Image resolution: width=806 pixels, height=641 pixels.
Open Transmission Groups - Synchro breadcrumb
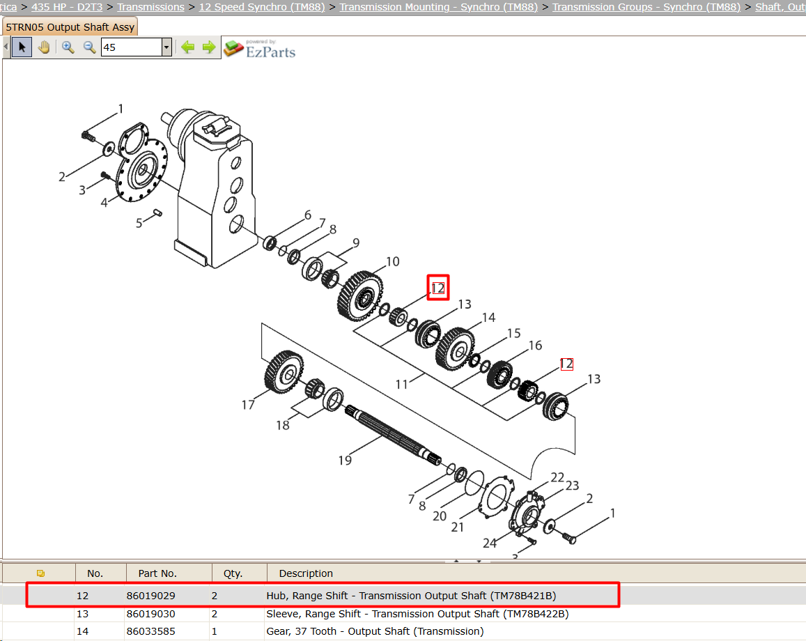tap(646, 7)
